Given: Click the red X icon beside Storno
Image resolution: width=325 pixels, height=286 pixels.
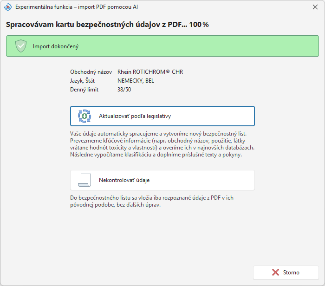Looking at the screenshot, I should click(275, 273).
